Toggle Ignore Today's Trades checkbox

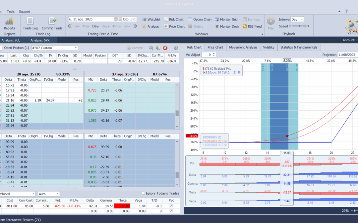(x=144, y=193)
